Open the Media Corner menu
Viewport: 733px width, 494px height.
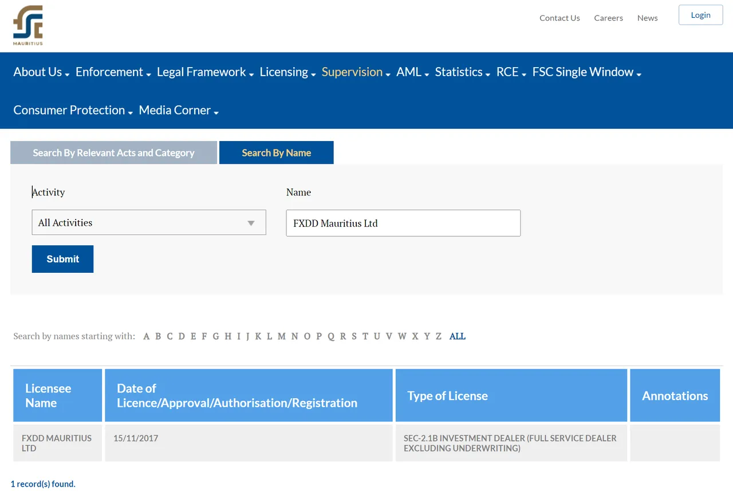tap(179, 110)
